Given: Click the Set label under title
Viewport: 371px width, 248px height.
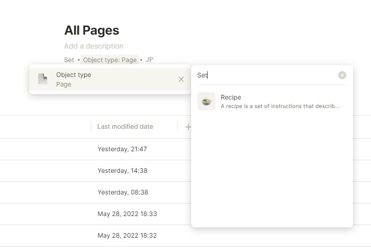Looking at the screenshot, I should pyautogui.click(x=69, y=60).
